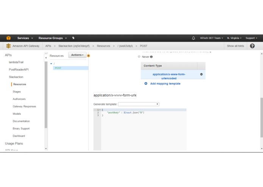Collapse the root / resource tree arrow
263x187 pixels.
click(51, 64)
